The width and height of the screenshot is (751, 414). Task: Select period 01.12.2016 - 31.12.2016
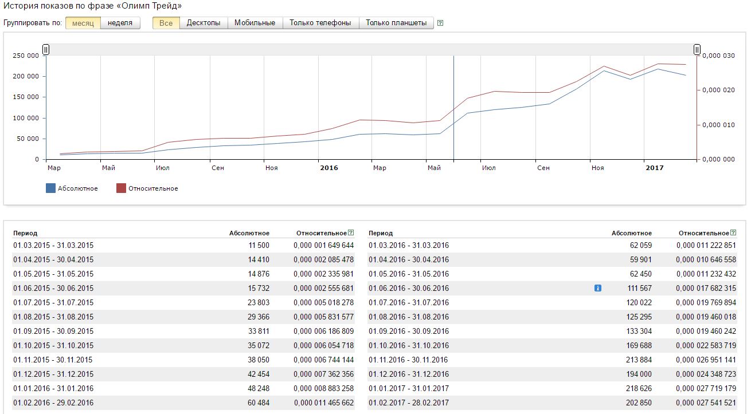pyautogui.click(x=409, y=374)
